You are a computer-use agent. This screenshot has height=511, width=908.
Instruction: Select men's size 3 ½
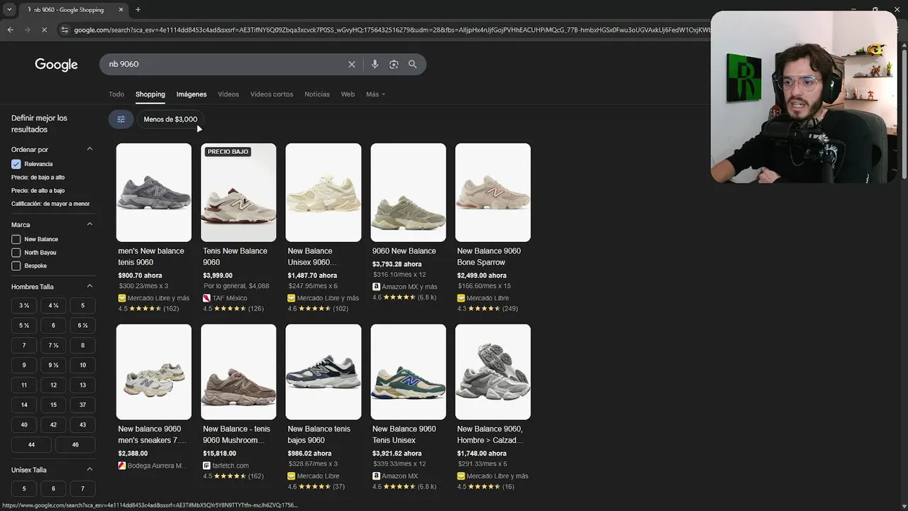pos(24,305)
